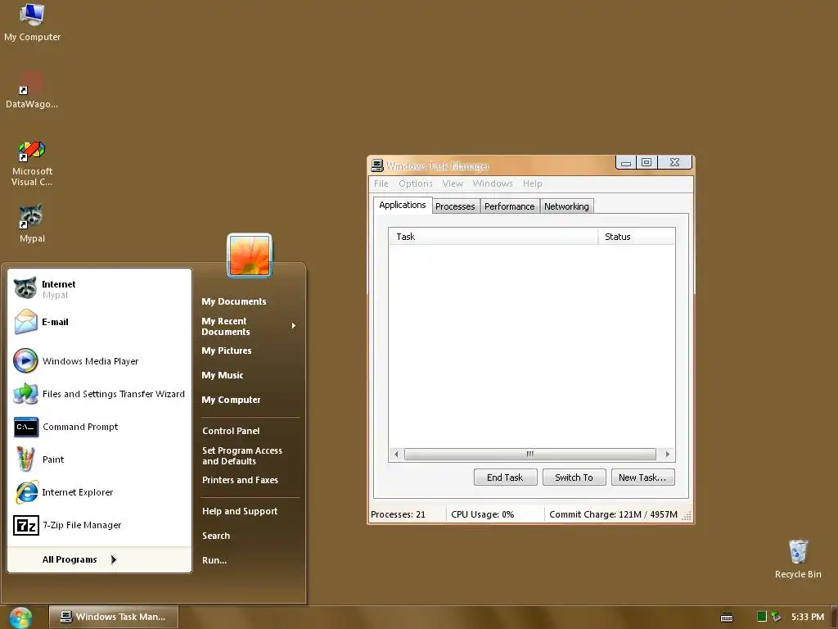Screen dimensions: 838x629
Task: Launch 7-Zip File Manager
Action: tap(99, 525)
